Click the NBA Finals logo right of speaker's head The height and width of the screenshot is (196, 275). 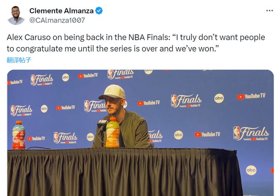pos(186,101)
